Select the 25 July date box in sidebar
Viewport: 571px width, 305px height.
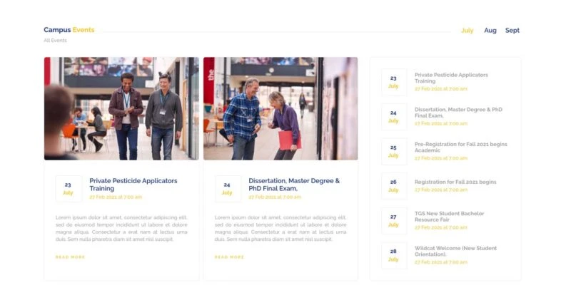pyautogui.click(x=393, y=151)
